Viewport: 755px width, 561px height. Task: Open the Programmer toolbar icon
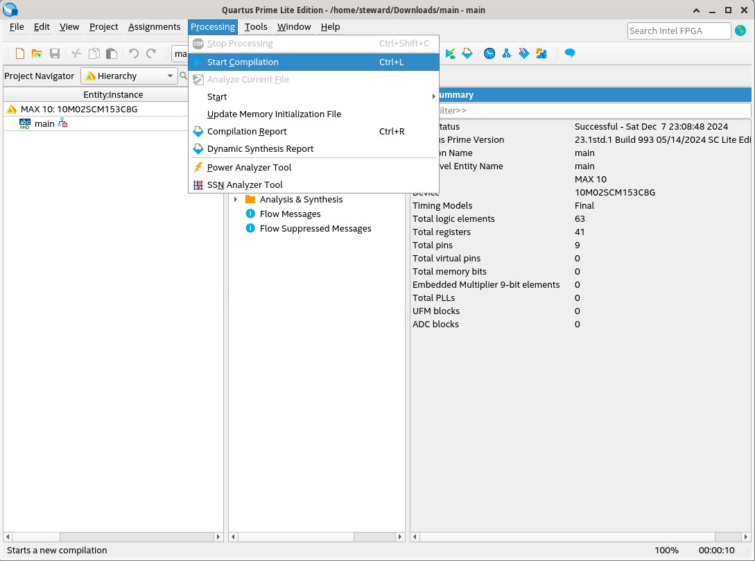tap(524, 53)
